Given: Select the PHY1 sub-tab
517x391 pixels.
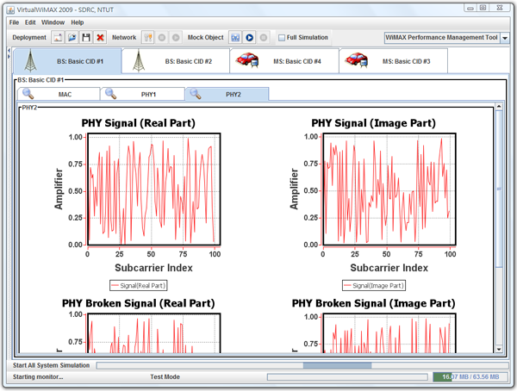Looking at the screenshot, I should click(x=142, y=94).
